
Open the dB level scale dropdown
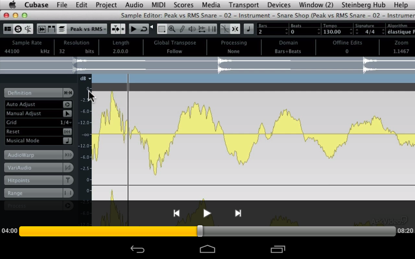tap(86, 79)
